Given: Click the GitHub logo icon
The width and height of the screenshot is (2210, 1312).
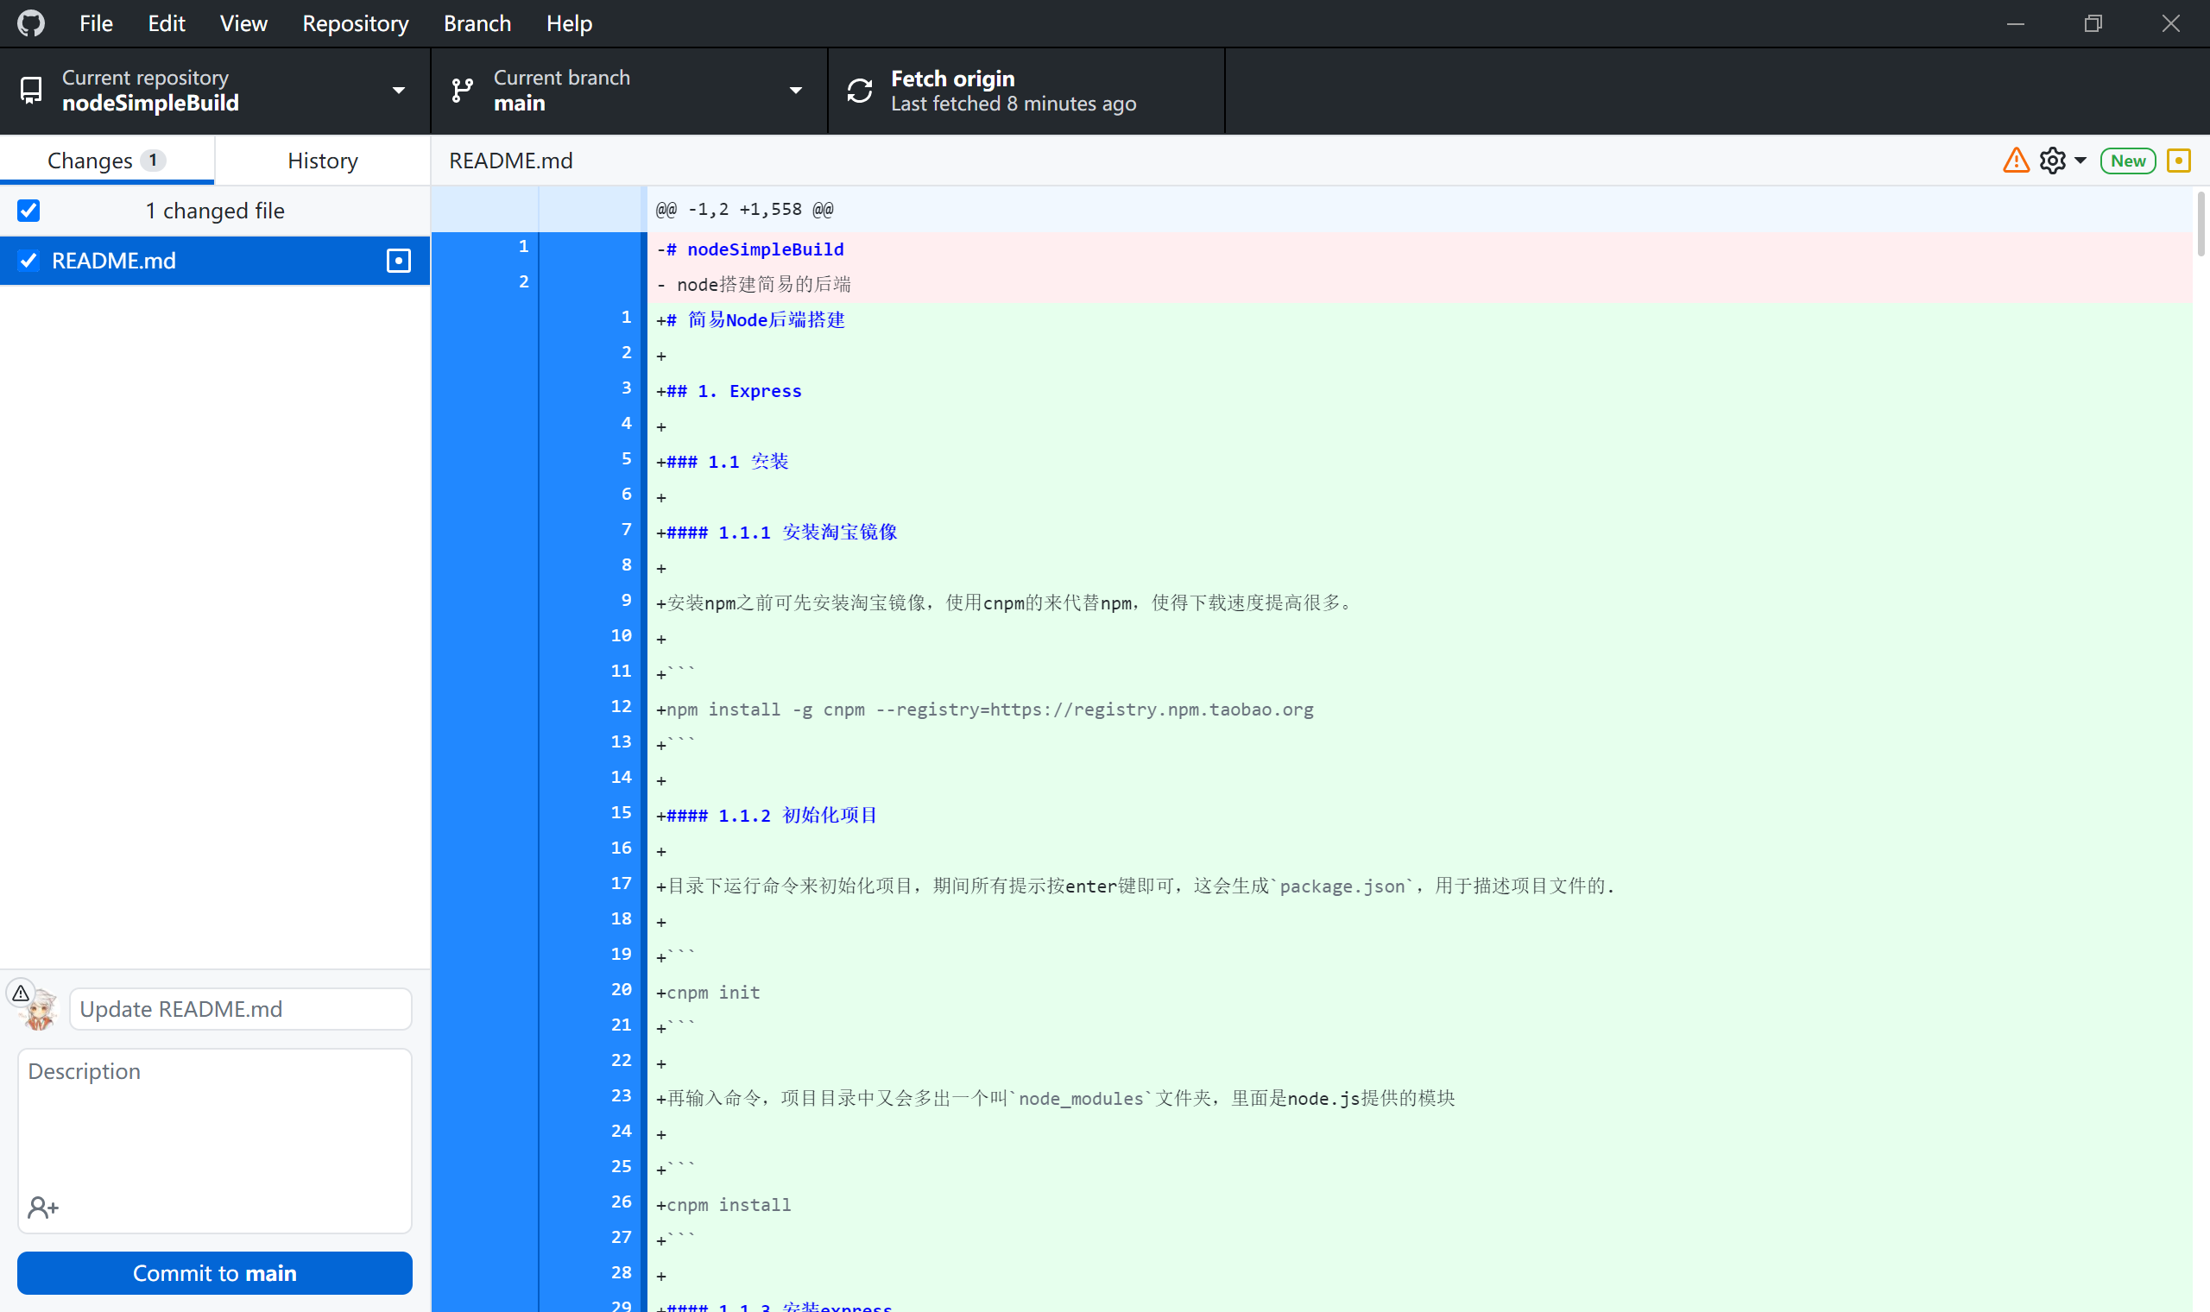Looking at the screenshot, I should coord(31,23).
